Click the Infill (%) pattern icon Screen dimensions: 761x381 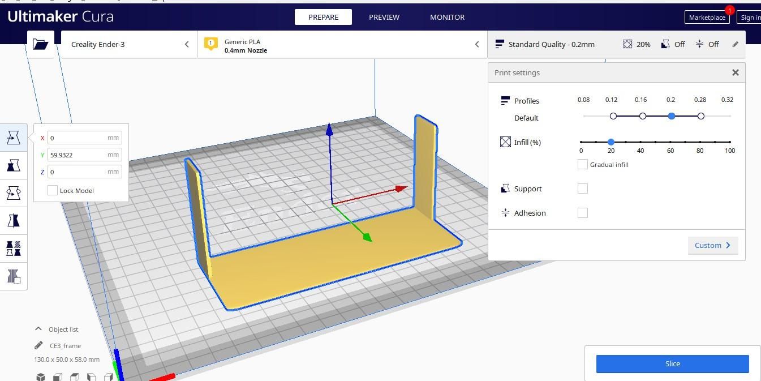[x=505, y=142]
